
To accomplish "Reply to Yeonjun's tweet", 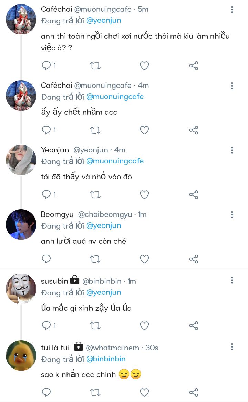I will tap(46, 194).
